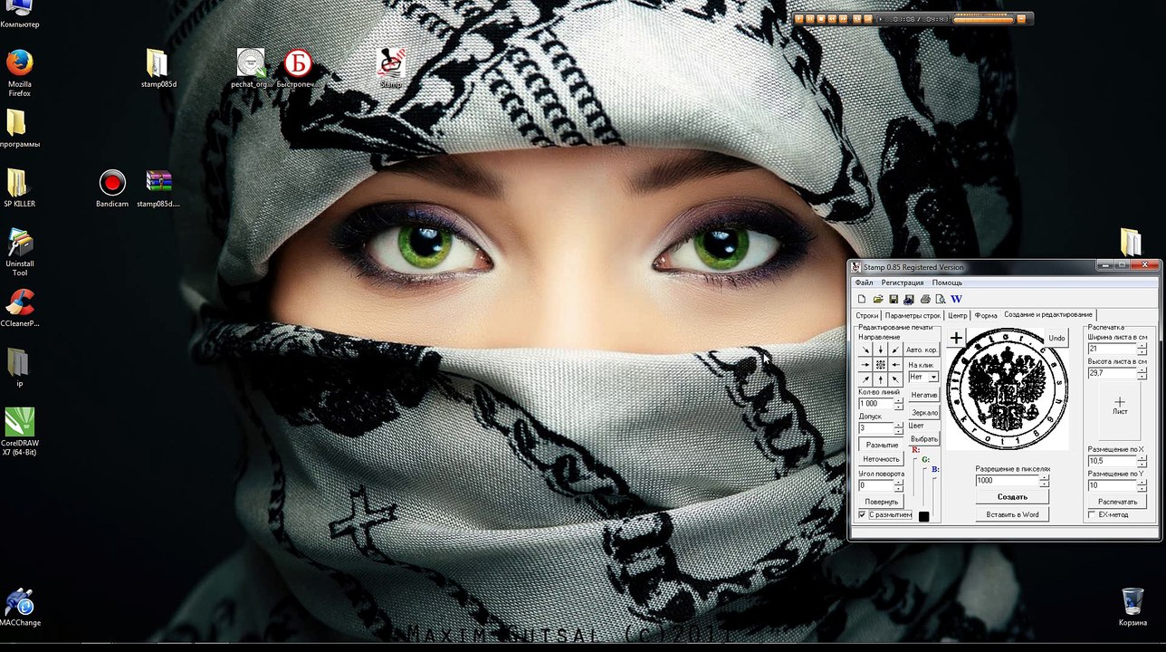Open the Регистрация menu

tap(903, 283)
